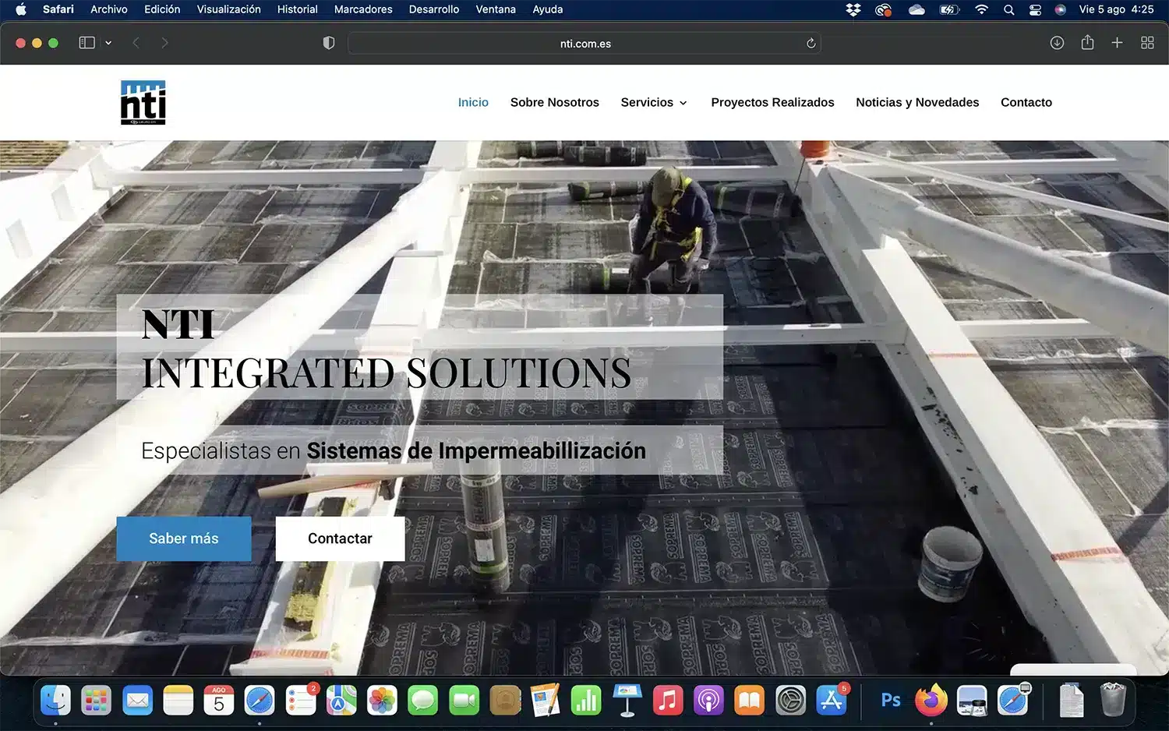Toggle the Safari sidebar
This screenshot has width=1169, height=731.
pyautogui.click(x=87, y=43)
